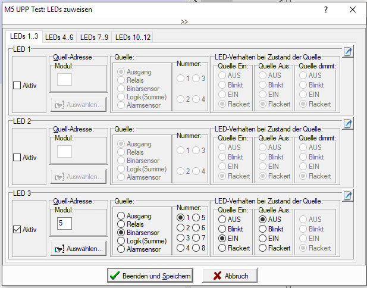Choose number 8 for LED 3

coord(196,248)
